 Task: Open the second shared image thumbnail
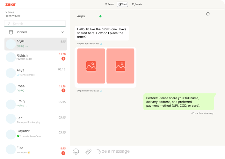click(x=120, y=66)
